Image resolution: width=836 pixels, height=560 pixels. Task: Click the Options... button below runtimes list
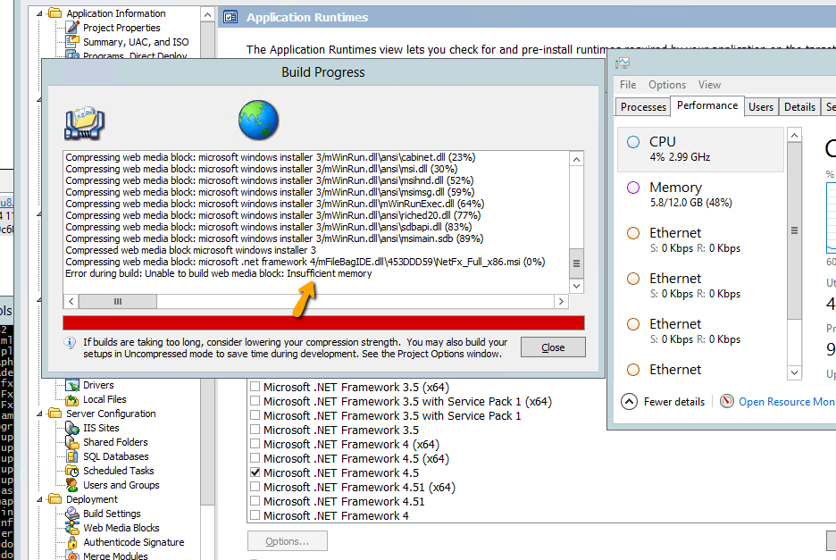[288, 541]
